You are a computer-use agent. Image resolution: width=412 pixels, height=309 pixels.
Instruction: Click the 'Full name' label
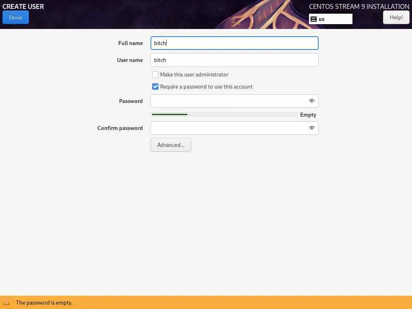130,43
